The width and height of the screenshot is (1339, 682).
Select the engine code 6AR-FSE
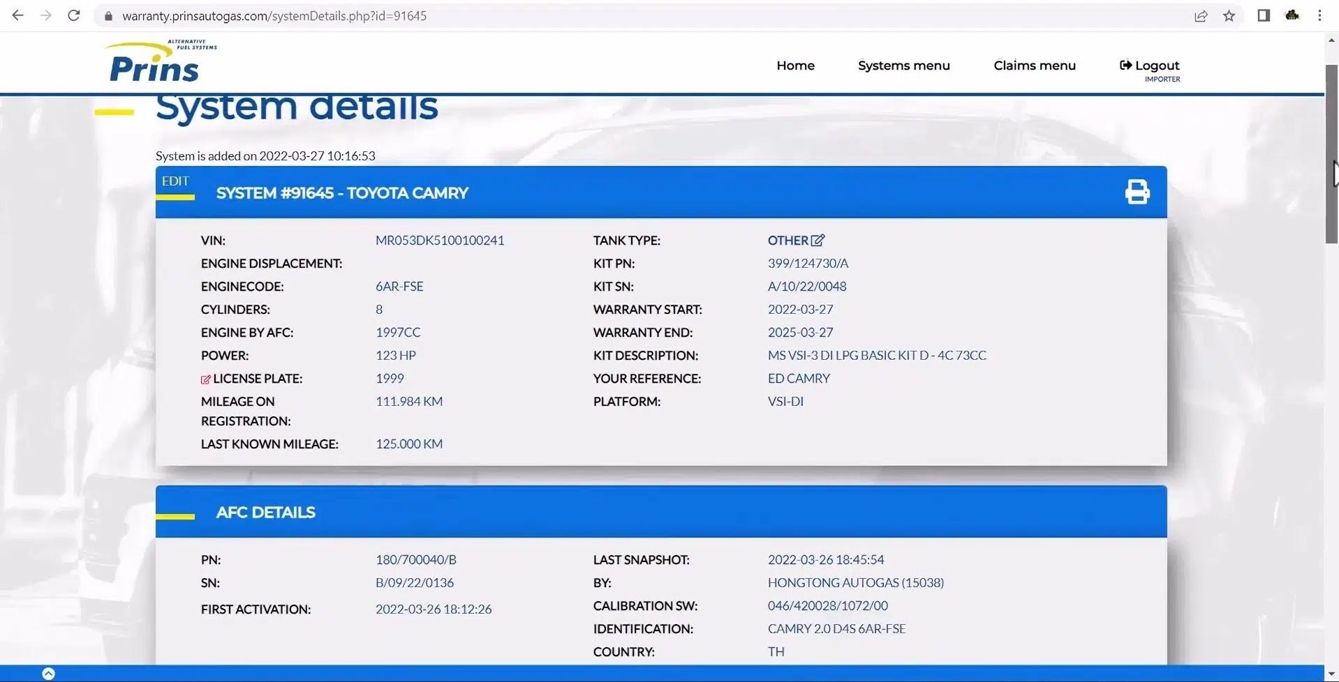[x=399, y=286]
